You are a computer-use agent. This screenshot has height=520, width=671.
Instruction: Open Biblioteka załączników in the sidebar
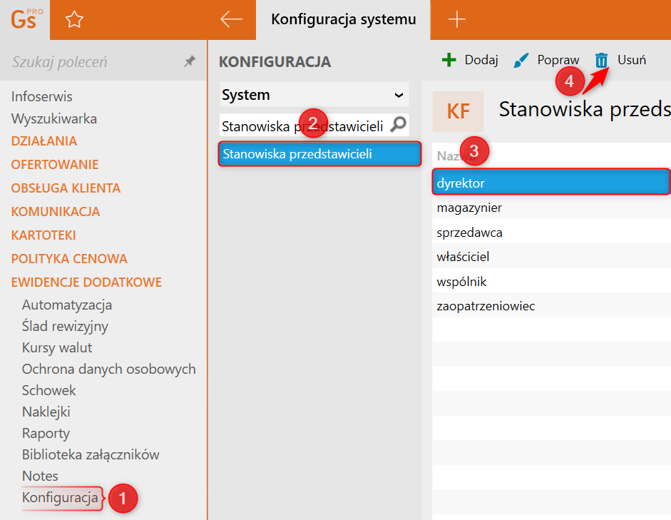pyautogui.click(x=91, y=455)
